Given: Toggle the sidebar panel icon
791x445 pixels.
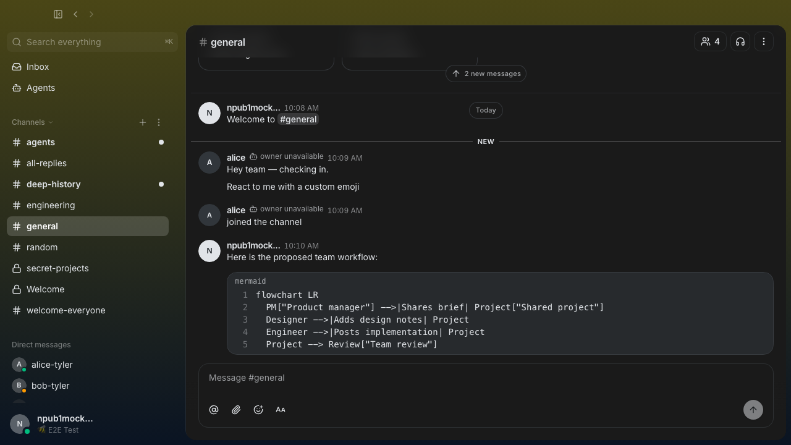Looking at the screenshot, I should pos(58,14).
